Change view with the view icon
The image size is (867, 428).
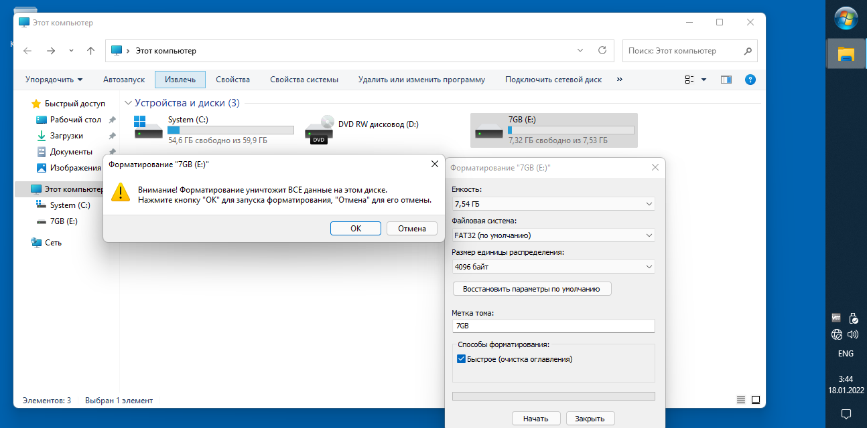(x=689, y=80)
